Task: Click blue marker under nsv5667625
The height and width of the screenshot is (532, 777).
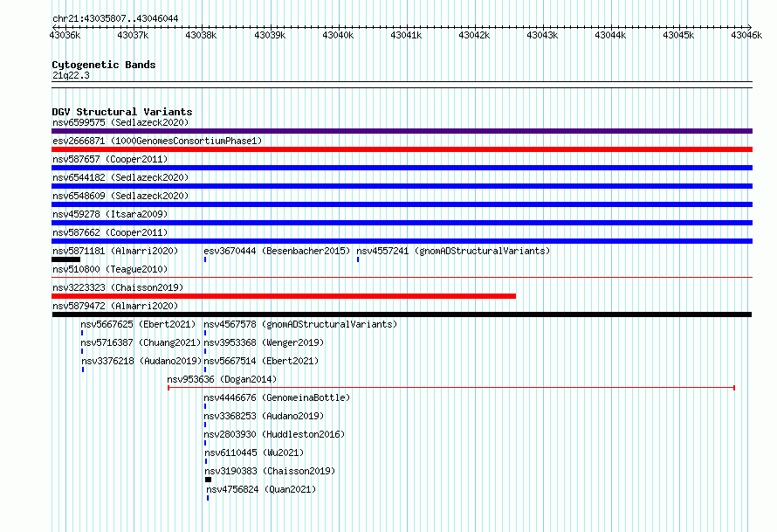Action: 82,333
